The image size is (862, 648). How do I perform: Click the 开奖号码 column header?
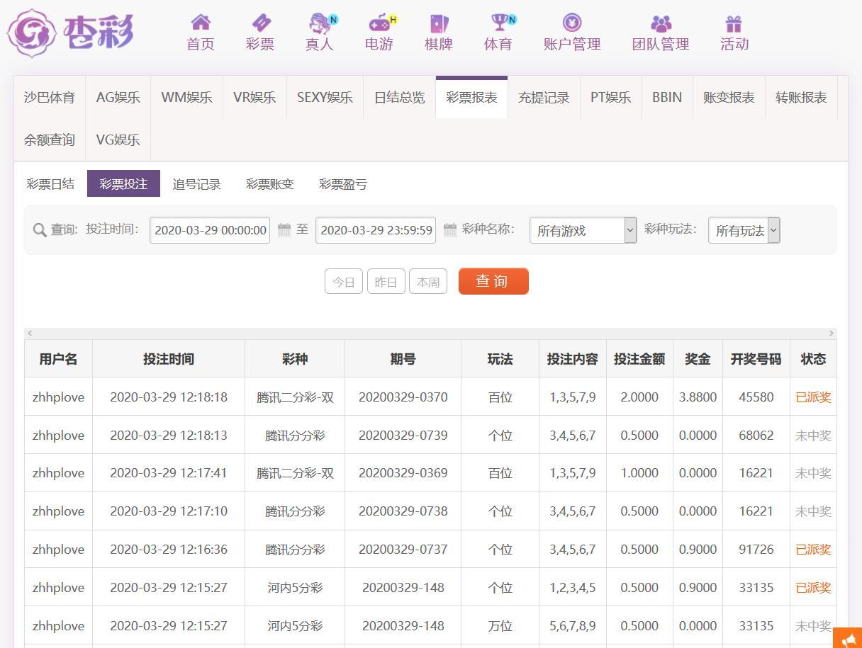pos(756,359)
